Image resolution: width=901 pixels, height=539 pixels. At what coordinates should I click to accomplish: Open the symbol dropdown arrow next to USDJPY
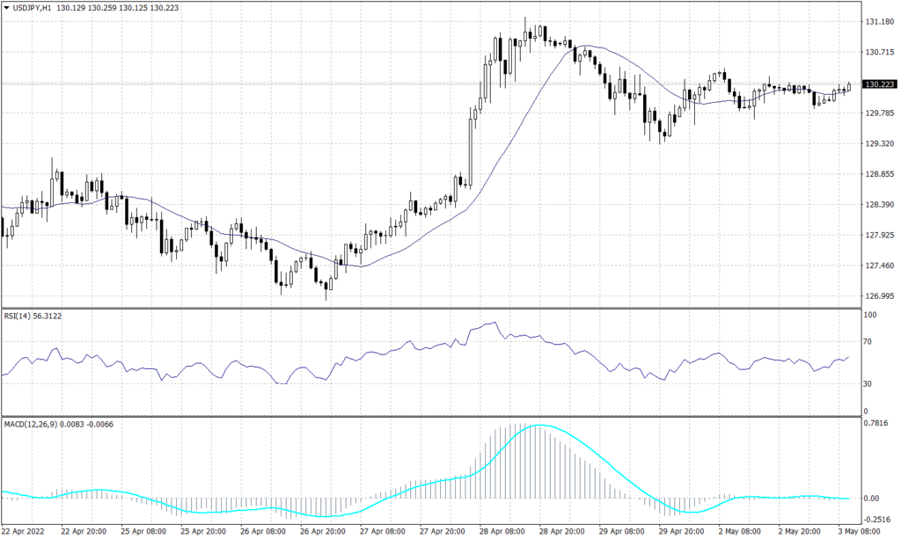pyautogui.click(x=7, y=7)
